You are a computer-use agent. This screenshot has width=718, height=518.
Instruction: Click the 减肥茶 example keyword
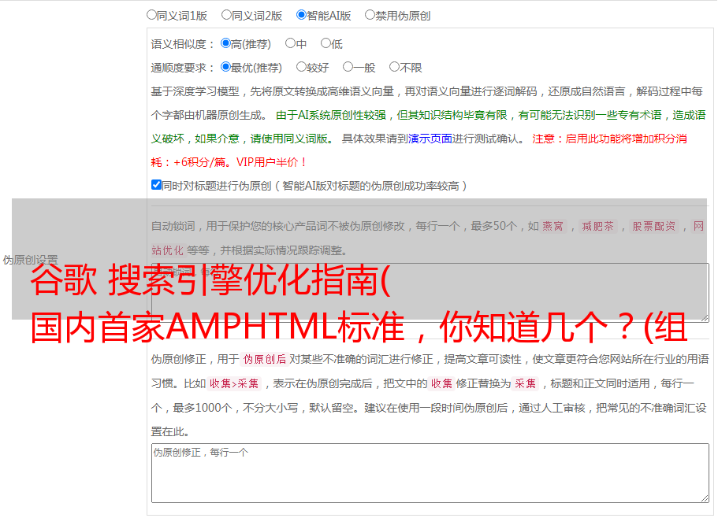click(x=597, y=226)
